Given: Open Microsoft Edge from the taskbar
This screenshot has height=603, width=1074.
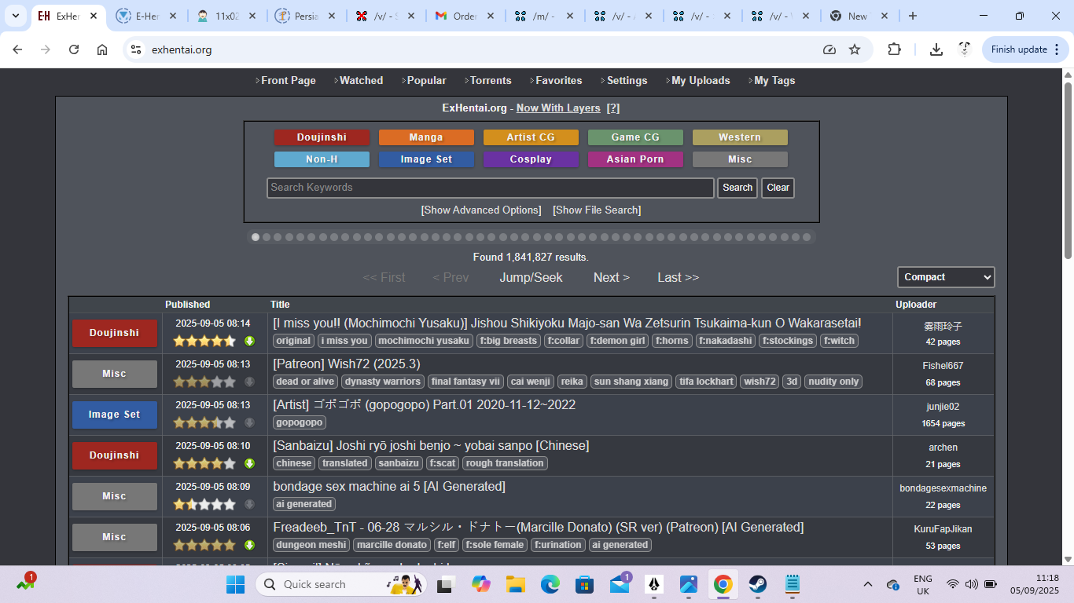Looking at the screenshot, I should coord(550,584).
